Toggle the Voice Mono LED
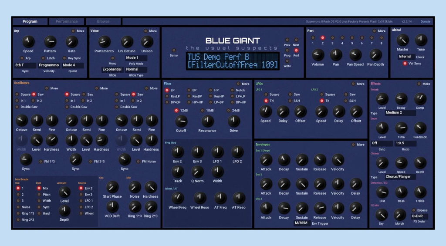 [x=112, y=58]
